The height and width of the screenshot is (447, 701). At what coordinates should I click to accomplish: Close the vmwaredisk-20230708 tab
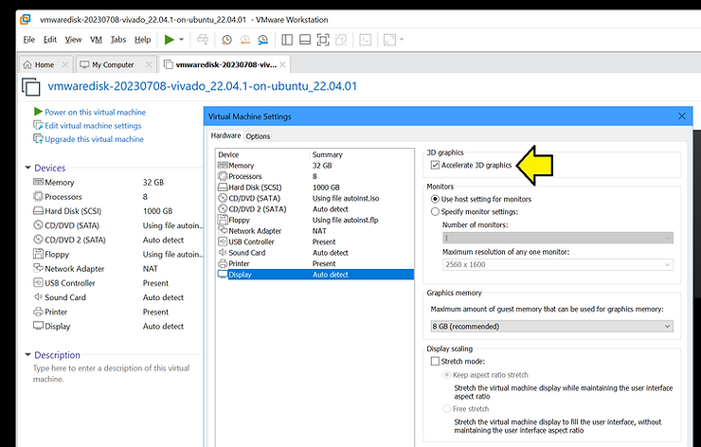click(282, 64)
